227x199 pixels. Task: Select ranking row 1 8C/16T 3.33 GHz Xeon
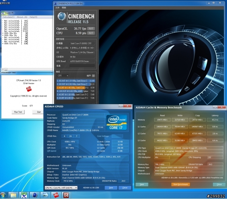point(76,81)
